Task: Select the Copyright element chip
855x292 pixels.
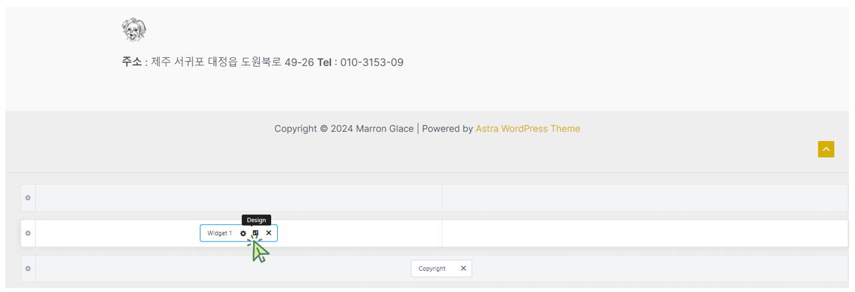Action: [x=432, y=269]
